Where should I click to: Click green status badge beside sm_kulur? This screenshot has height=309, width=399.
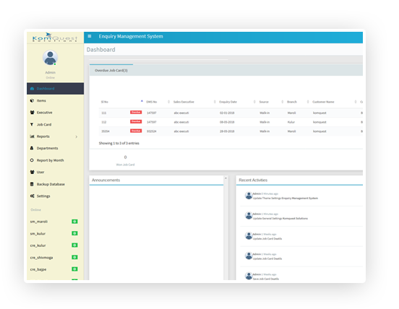74,233
